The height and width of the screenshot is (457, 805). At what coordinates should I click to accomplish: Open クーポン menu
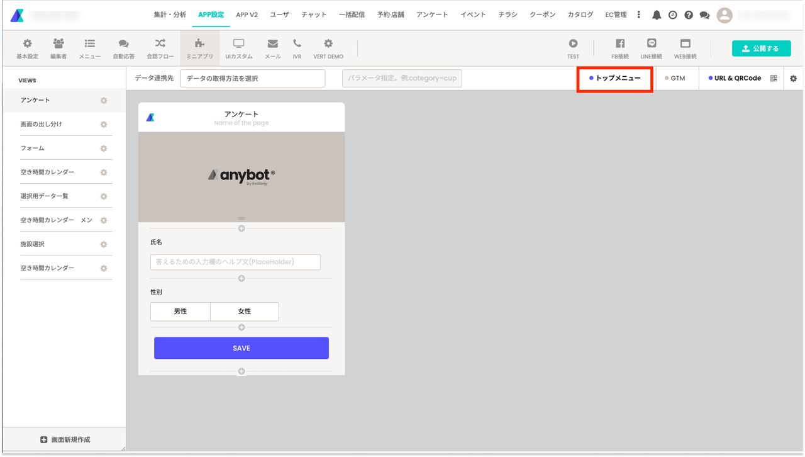pyautogui.click(x=543, y=14)
